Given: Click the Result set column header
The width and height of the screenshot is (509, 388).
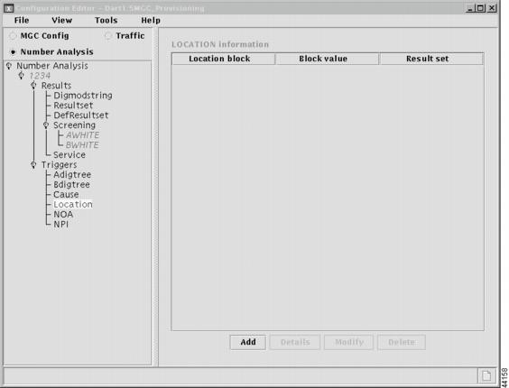Looking at the screenshot, I should coord(431,59).
